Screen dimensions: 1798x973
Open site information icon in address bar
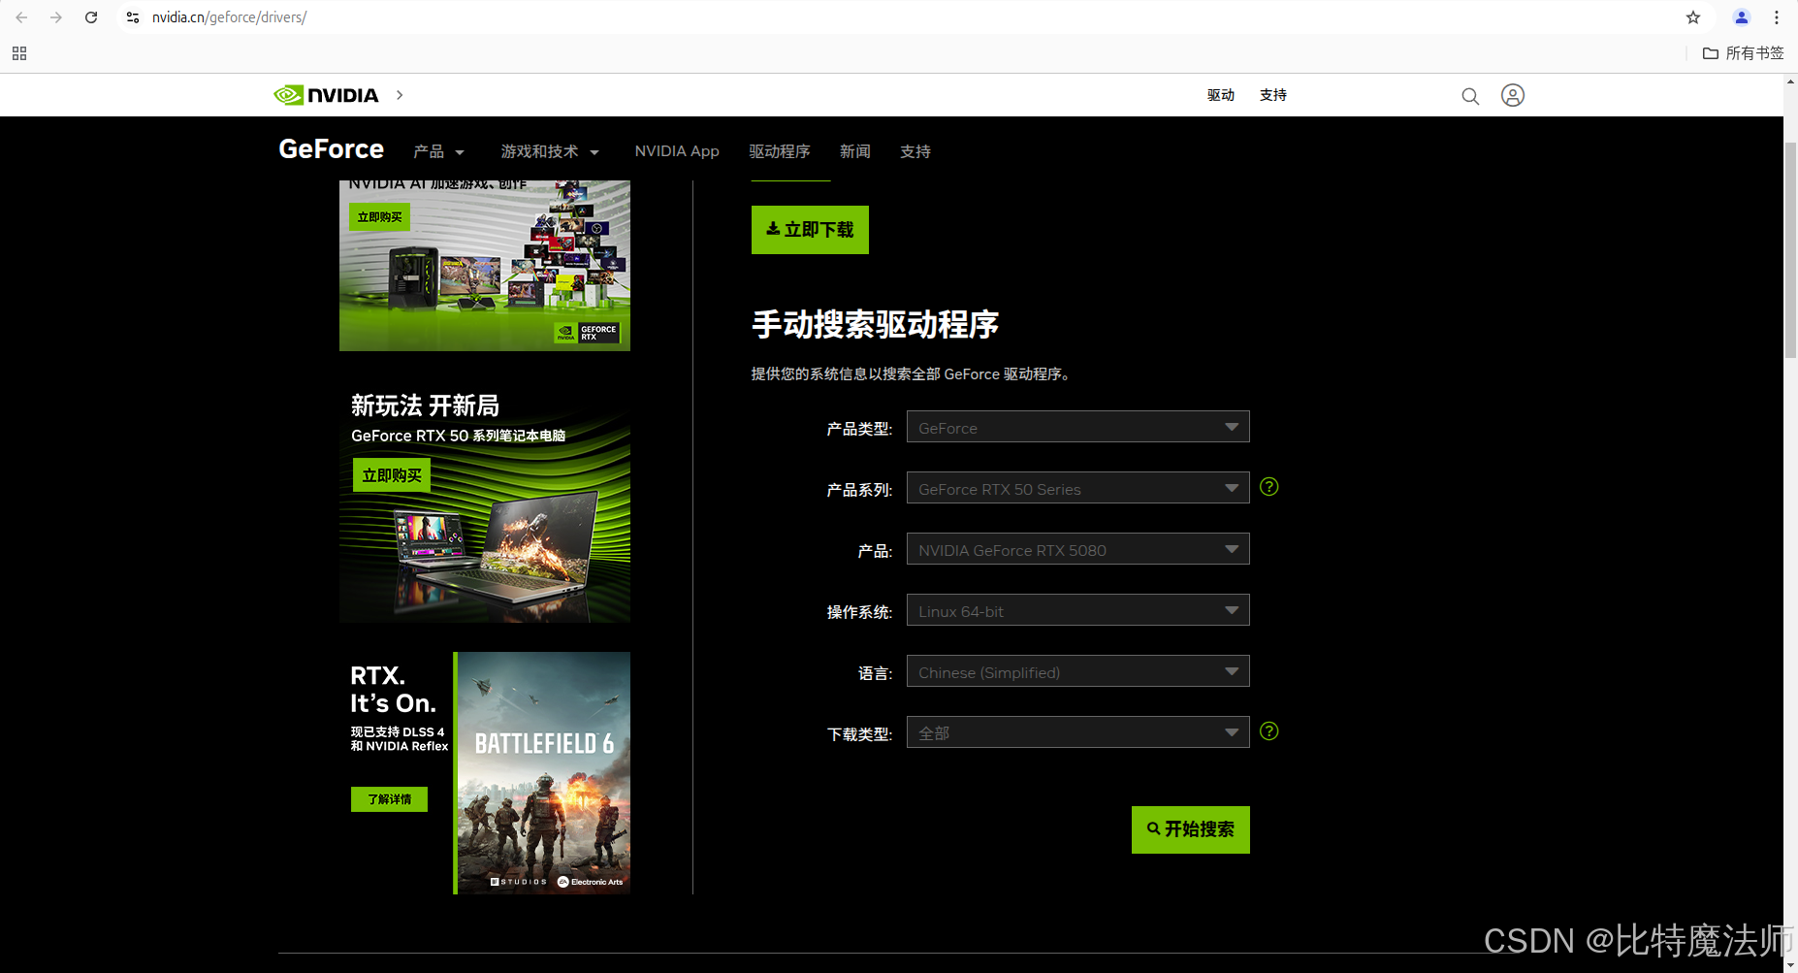[133, 17]
